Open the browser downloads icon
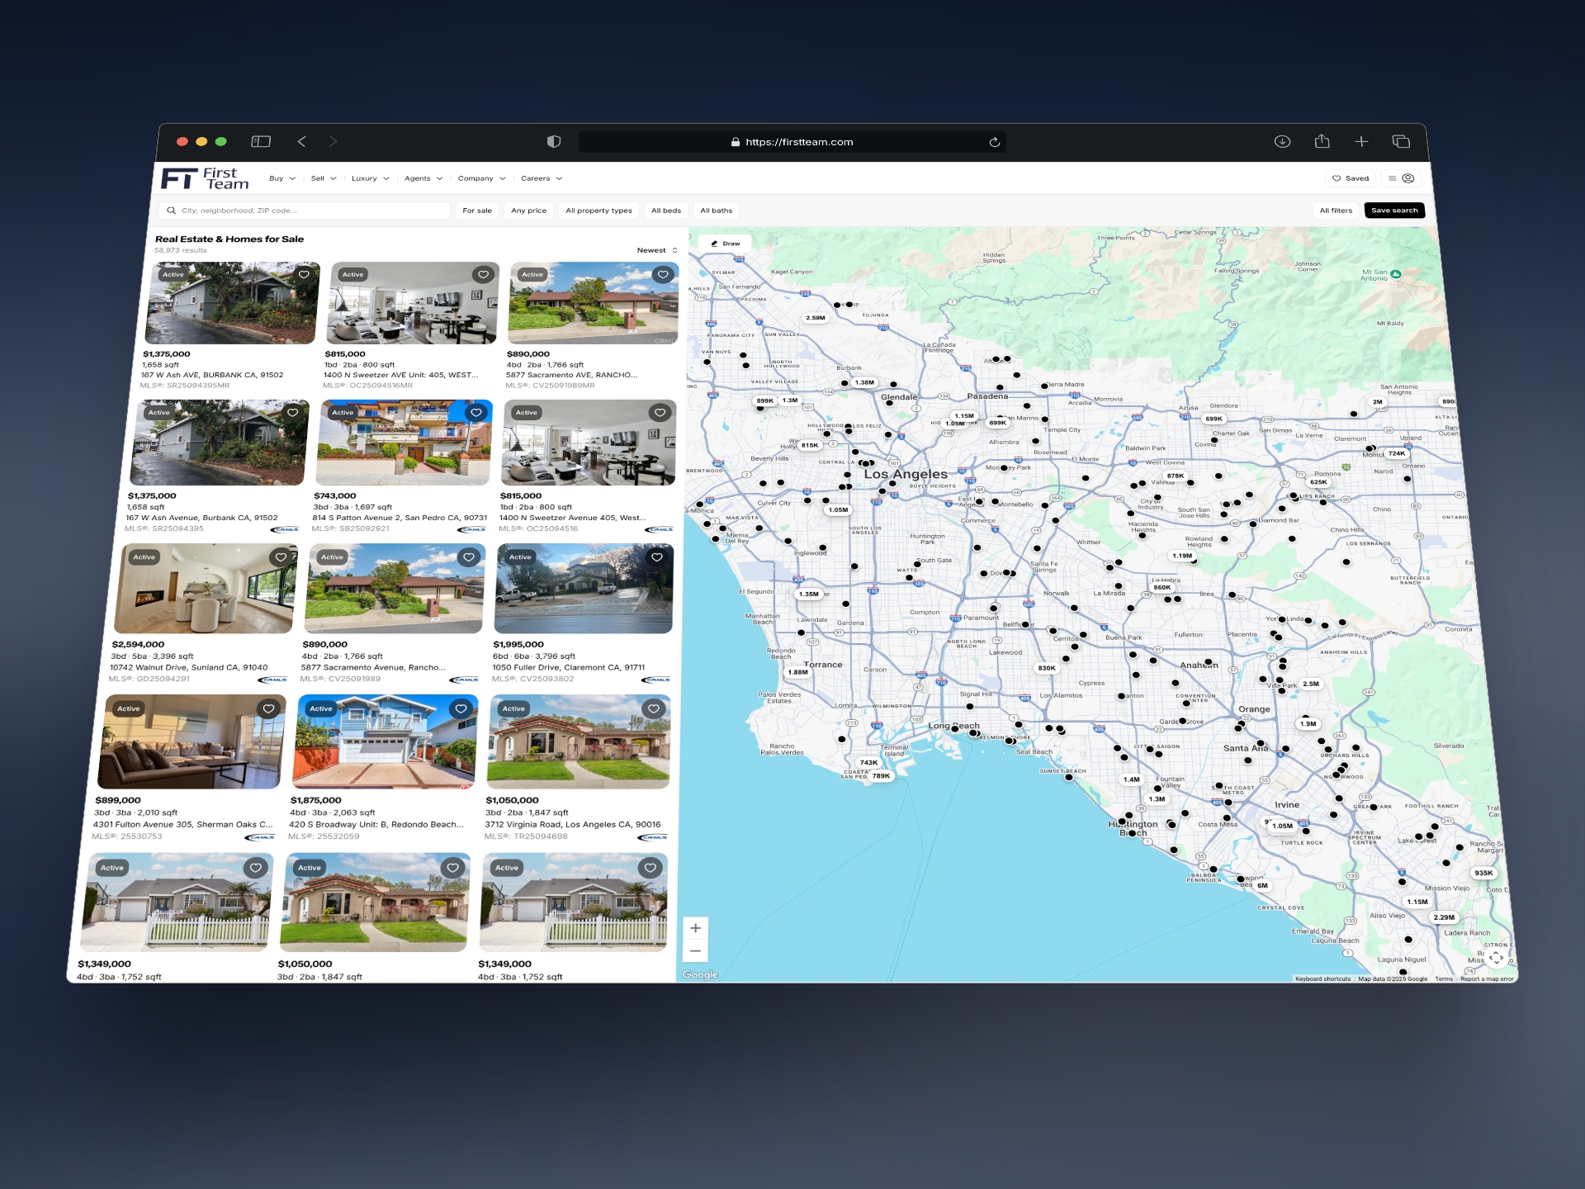Viewport: 1585px width, 1189px height. tap(1282, 141)
